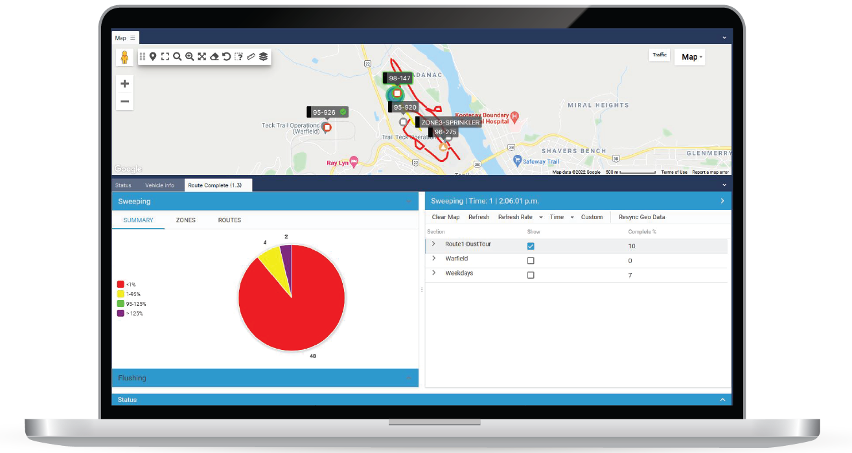Check the Show box for Weekdays

[531, 275]
